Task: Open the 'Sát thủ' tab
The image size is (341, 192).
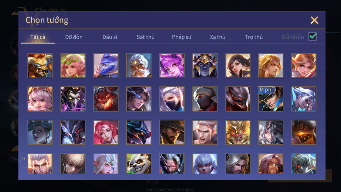Action: click(x=145, y=37)
